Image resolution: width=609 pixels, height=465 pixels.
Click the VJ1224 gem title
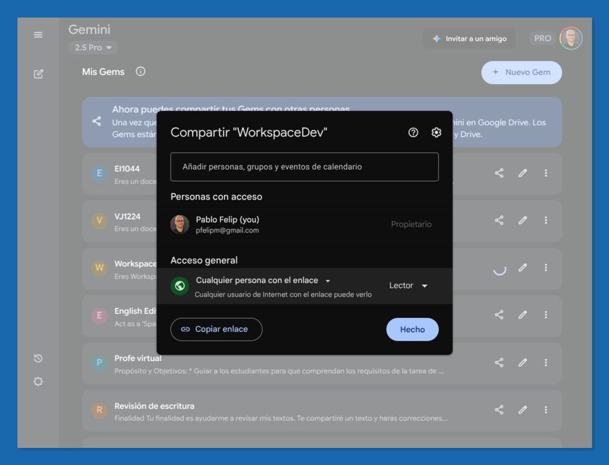click(x=127, y=216)
